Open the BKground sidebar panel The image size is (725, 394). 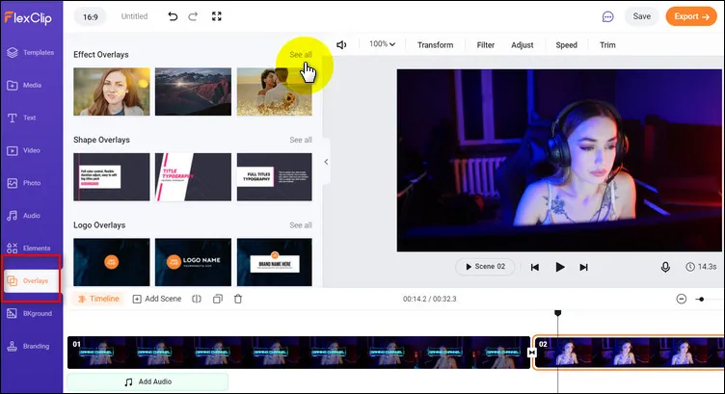(x=31, y=314)
